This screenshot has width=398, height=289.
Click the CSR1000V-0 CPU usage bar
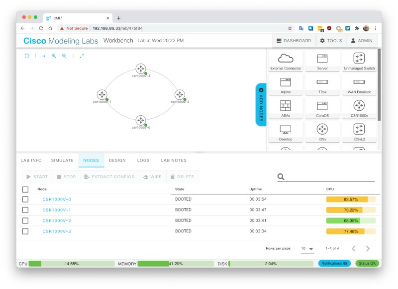pyautogui.click(x=351, y=199)
